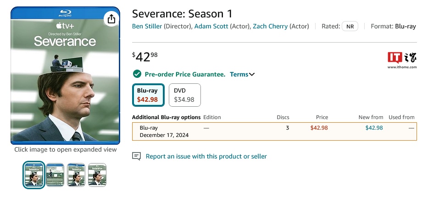Select the fourth product thumbnail
The height and width of the screenshot is (202, 422).
click(x=97, y=175)
